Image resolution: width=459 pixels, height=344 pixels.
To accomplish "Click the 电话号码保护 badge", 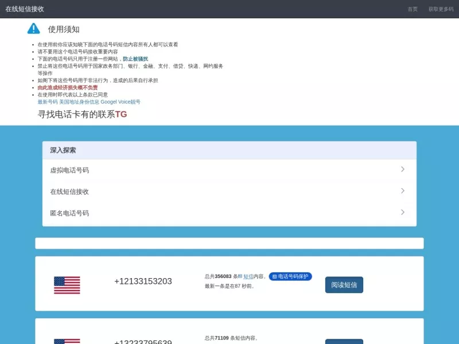I will click(290, 276).
